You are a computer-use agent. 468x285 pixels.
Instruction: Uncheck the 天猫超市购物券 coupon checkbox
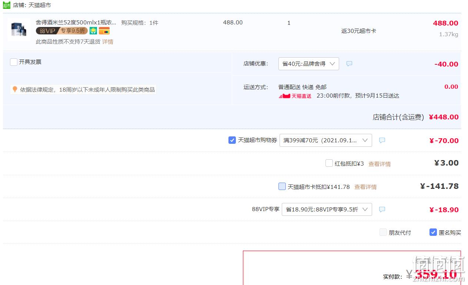click(232, 140)
